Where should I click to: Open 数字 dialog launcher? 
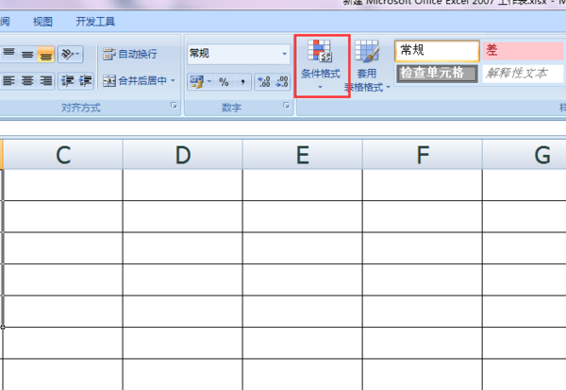click(x=286, y=106)
